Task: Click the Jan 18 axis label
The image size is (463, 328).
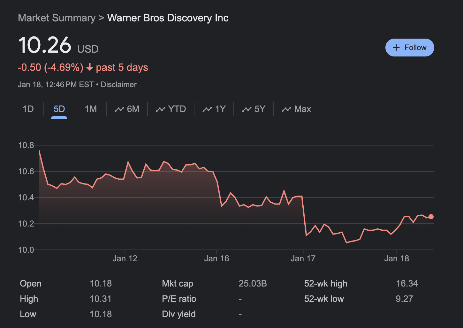Action: pyautogui.click(x=397, y=258)
